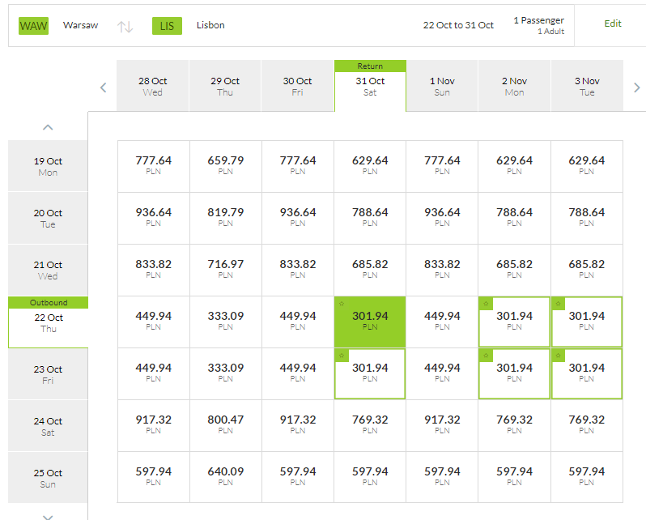Click the LIS airport code badge
The width and height of the screenshot is (646, 520).
(x=167, y=26)
